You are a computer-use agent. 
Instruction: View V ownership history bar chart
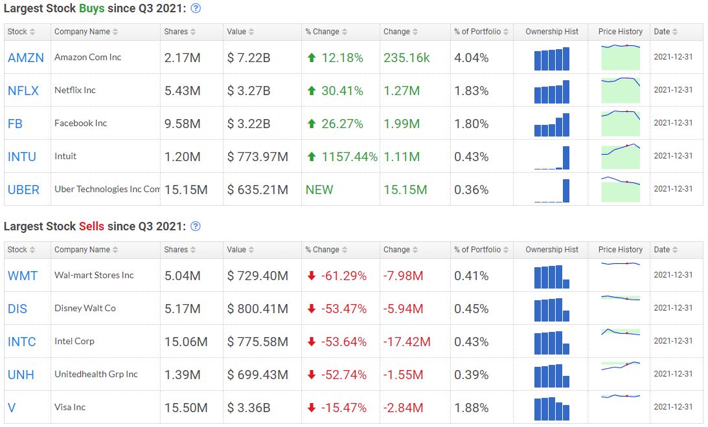click(552, 408)
